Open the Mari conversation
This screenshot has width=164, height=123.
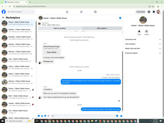coord(18,97)
